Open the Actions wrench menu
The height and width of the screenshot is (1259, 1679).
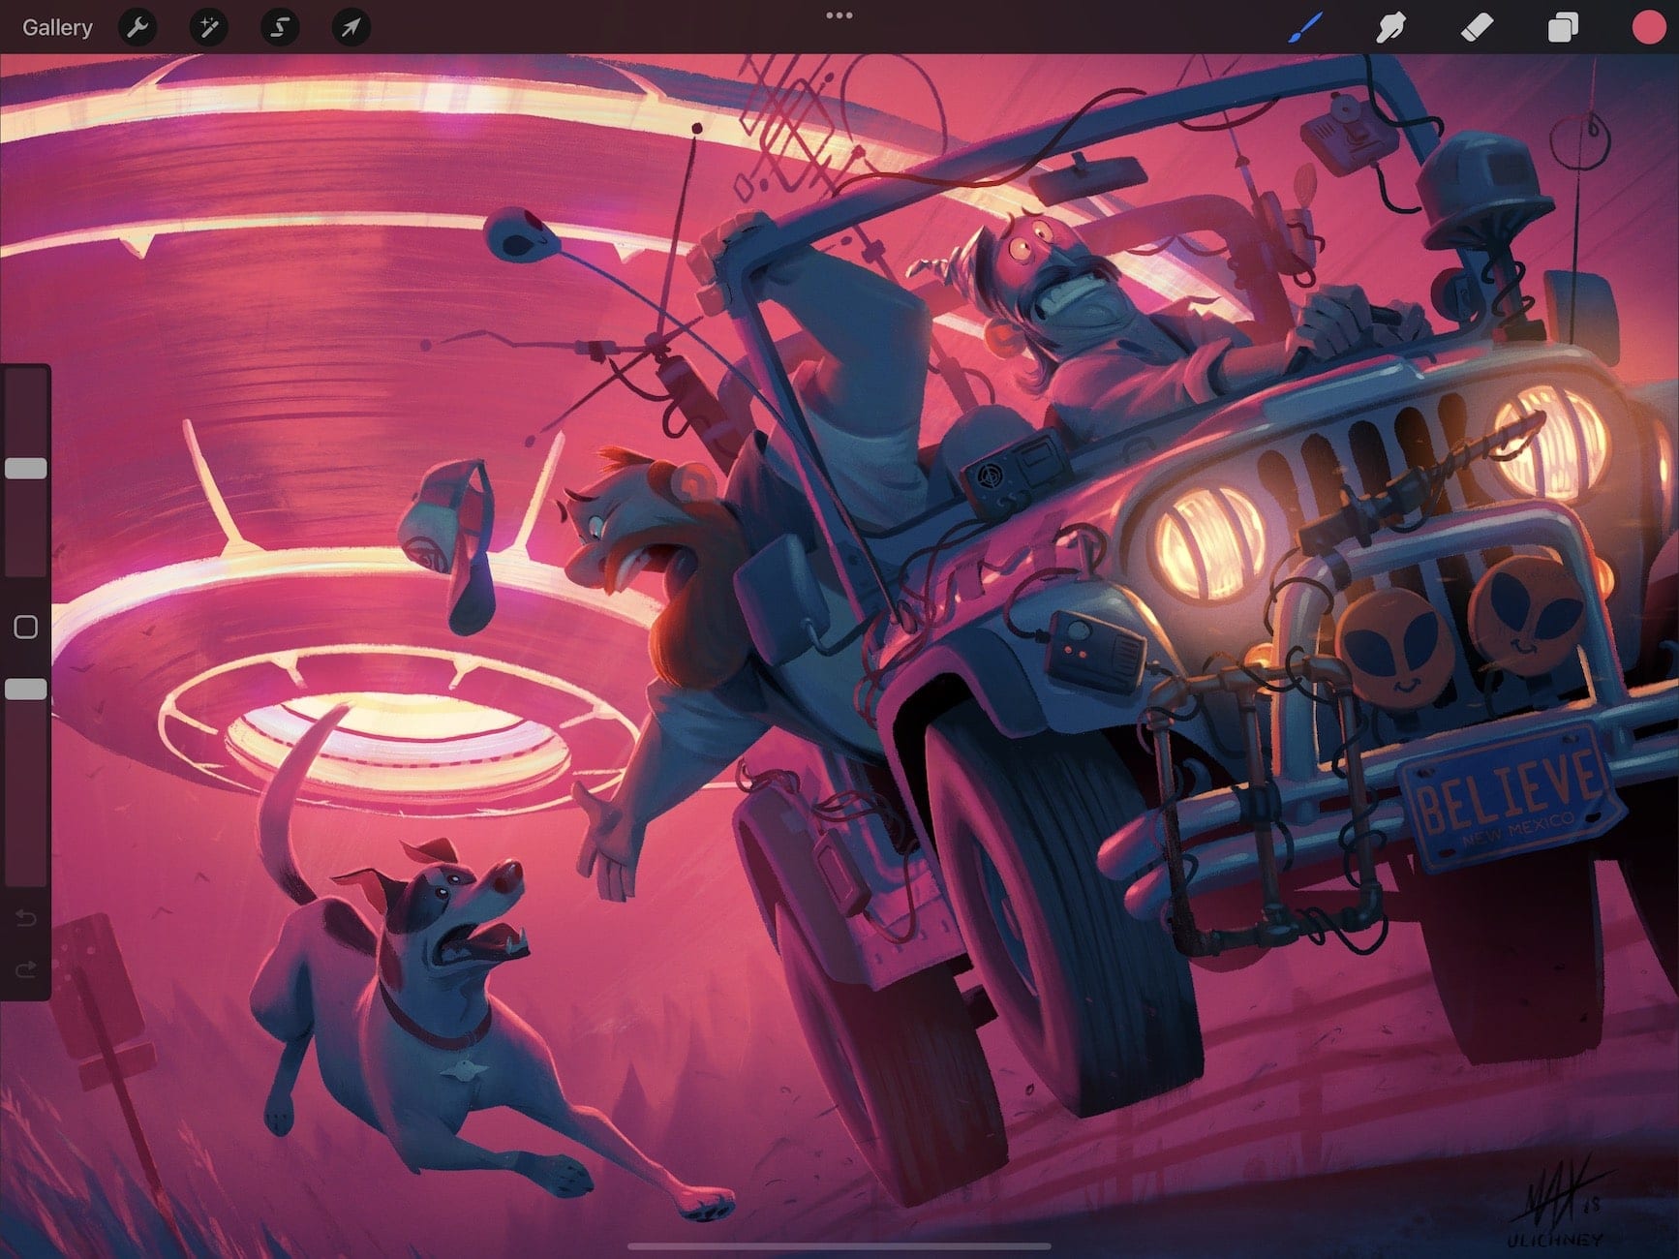137,27
